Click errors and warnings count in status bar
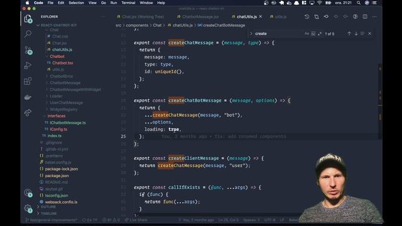 (111, 220)
